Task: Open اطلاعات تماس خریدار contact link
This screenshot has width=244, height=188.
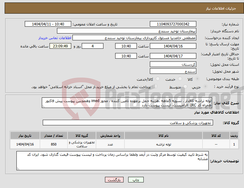Action: 55,38
